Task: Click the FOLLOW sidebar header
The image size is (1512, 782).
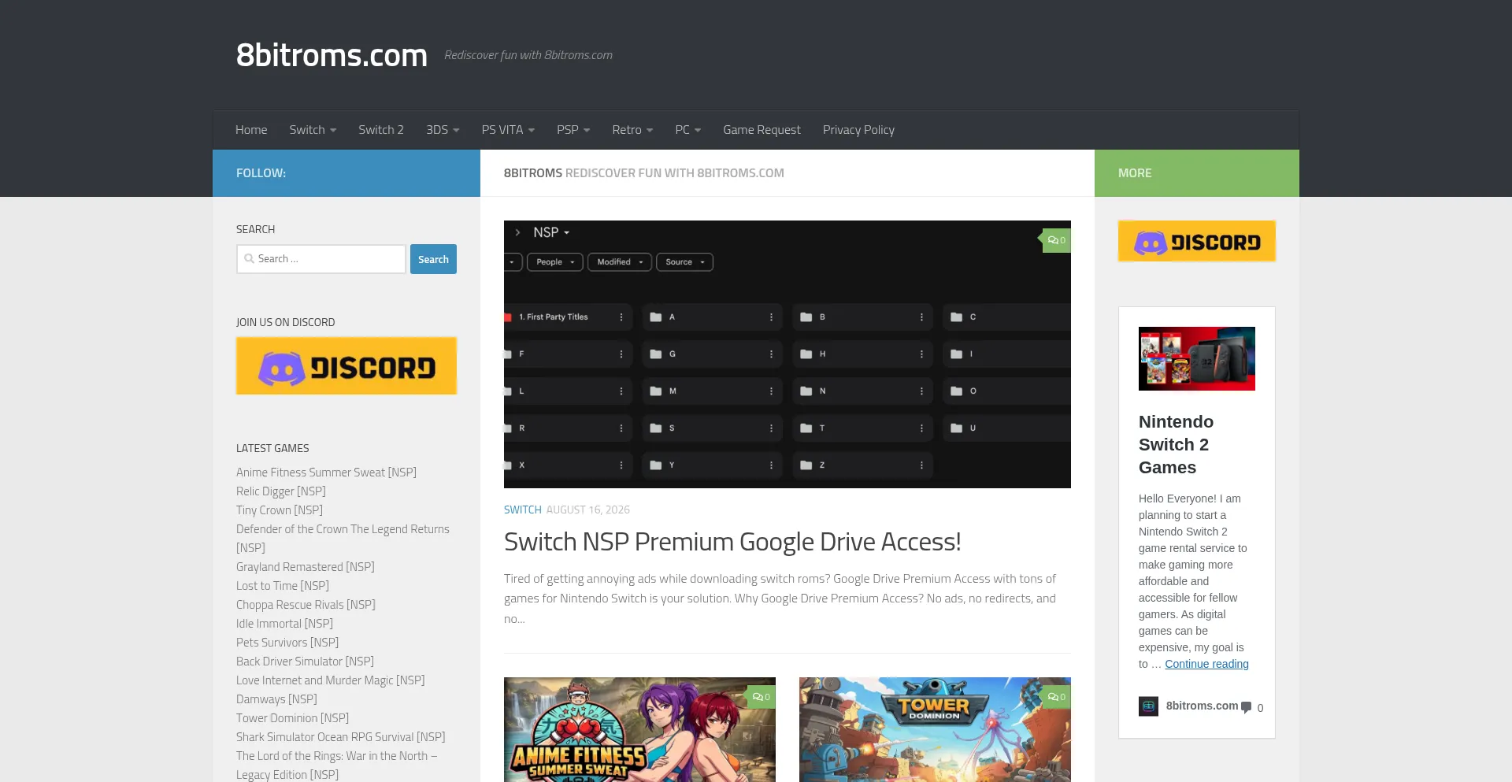Action: (261, 173)
